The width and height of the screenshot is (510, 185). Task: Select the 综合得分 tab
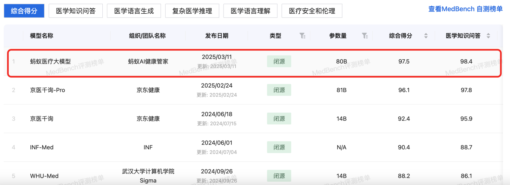tap(24, 11)
